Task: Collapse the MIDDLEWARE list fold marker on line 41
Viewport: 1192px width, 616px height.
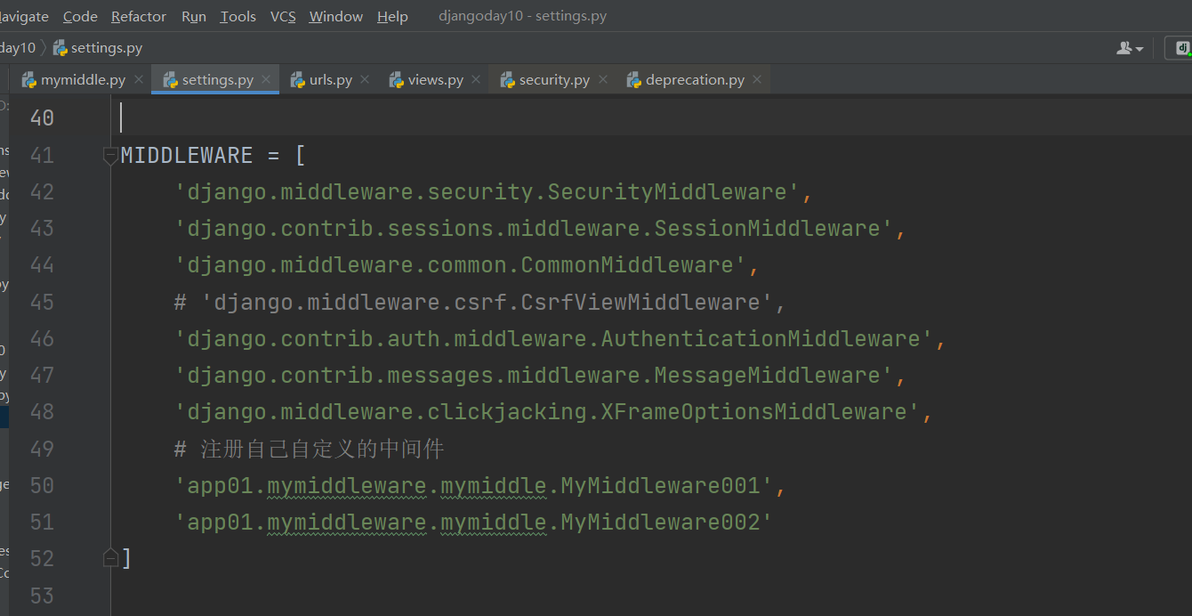Action: click(110, 155)
